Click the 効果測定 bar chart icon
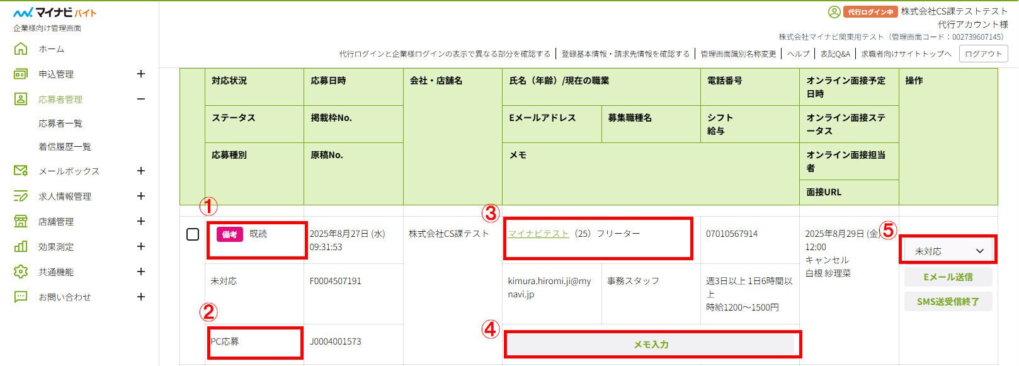1019x366 pixels. pos(21,246)
